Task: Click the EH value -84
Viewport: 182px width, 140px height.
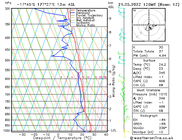Action: pyautogui.click(x=162, y=120)
